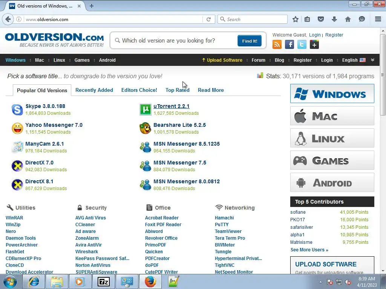Image resolution: width=386 pixels, height=289 pixels.
Task: Open the Read More tab
Action: point(211,90)
